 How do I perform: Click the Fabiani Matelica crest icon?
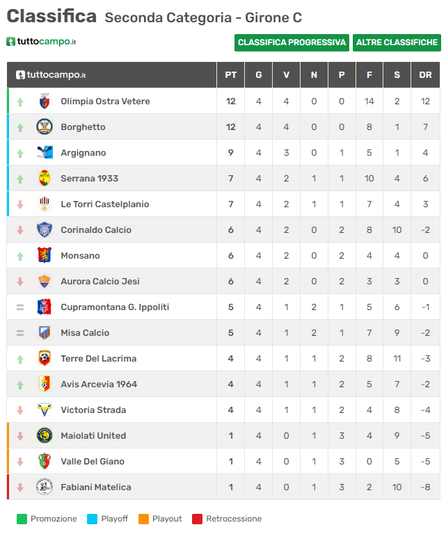(45, 487)
